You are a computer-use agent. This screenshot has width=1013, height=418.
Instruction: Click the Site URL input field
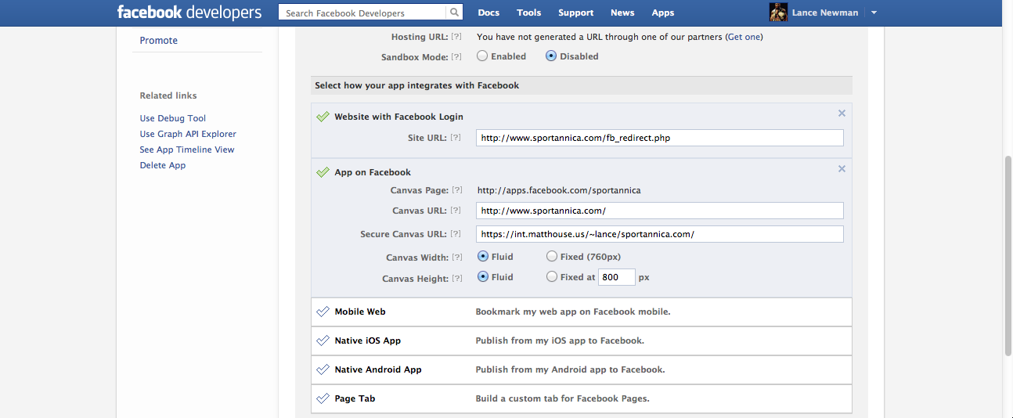pyautogui.click(x=659, y=138)
